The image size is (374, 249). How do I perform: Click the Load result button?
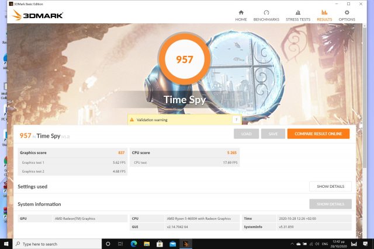point(246,134)
